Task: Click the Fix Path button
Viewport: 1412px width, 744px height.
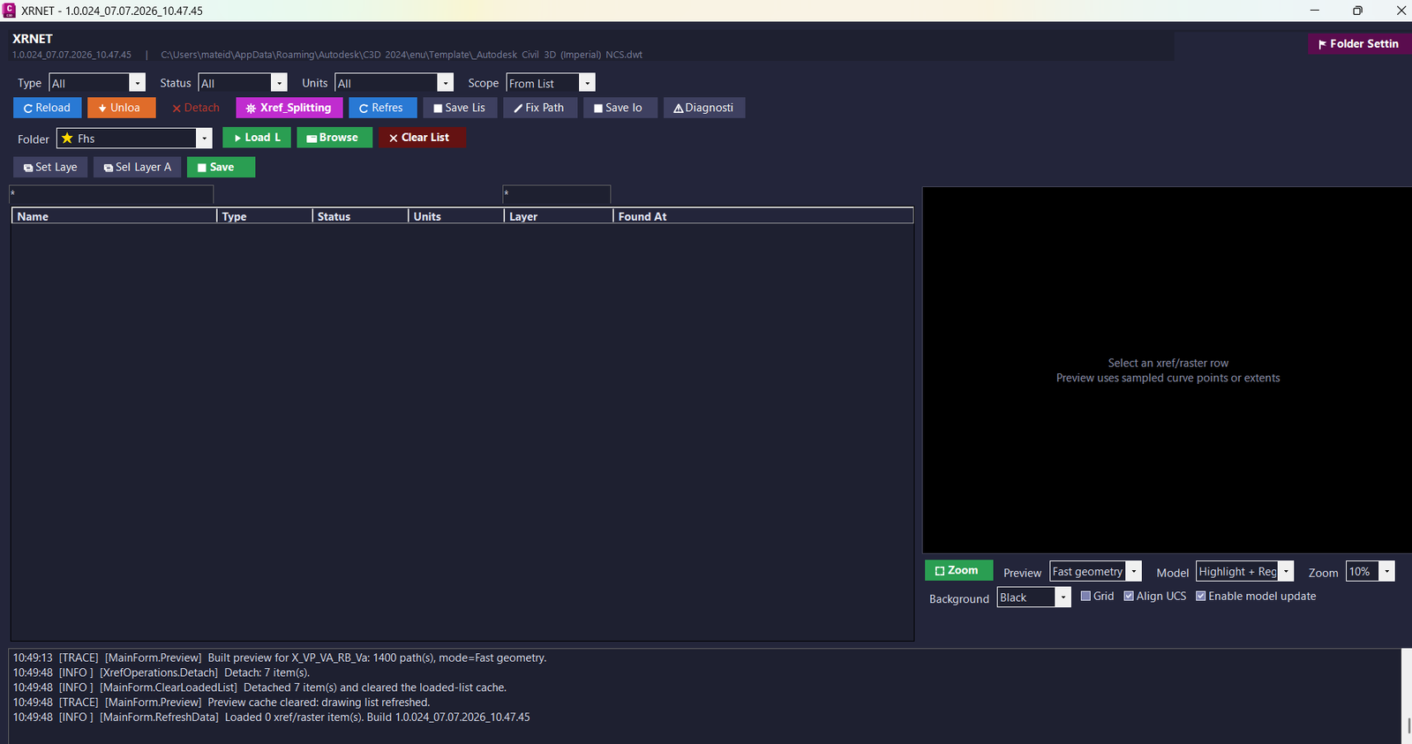Action: (540, 108)
